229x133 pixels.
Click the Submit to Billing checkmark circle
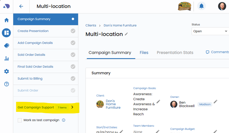pyautogui.click(x=73, y=79)
